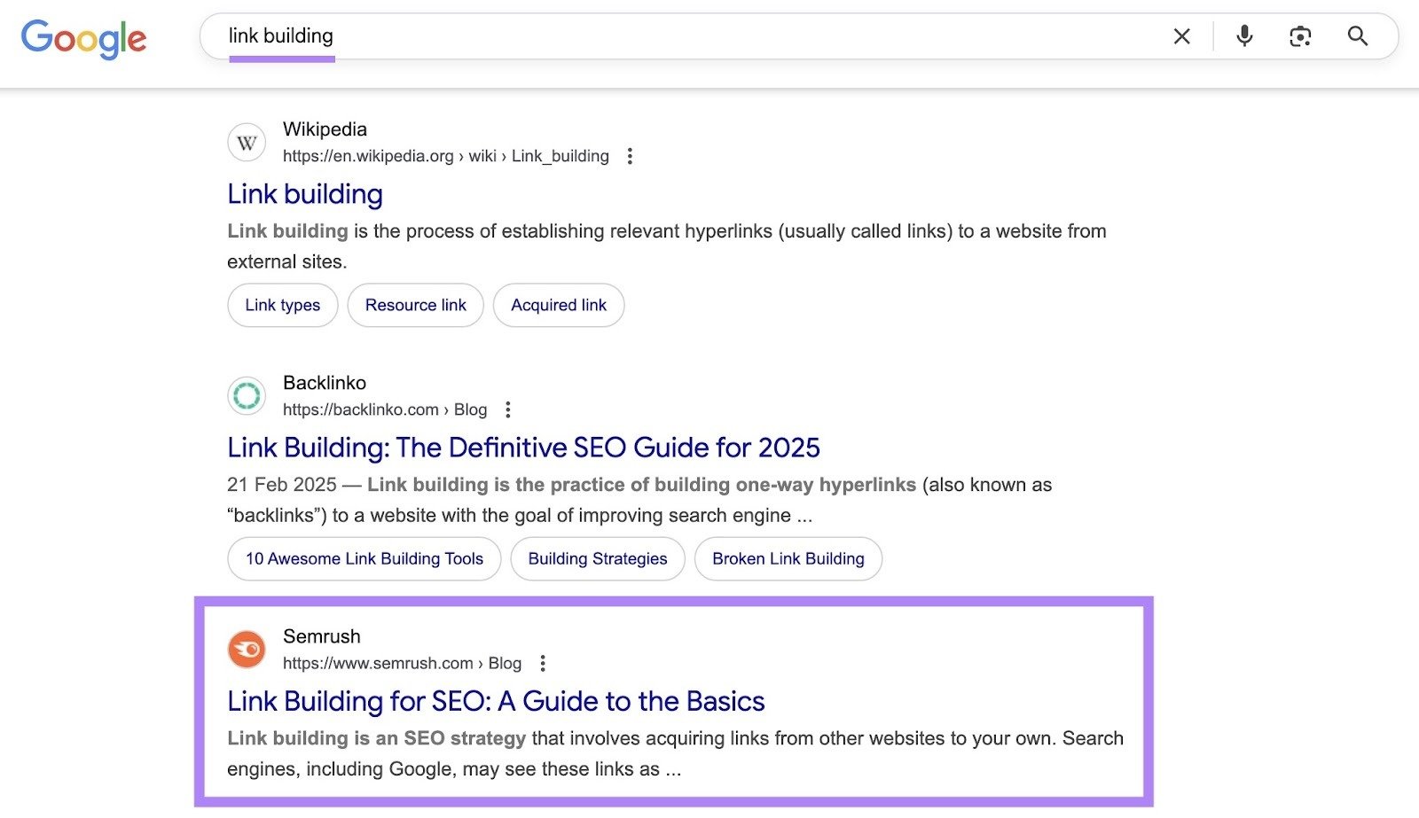Screen dimensions: 1419x818
Task: Open "Link Building for SEO: A Guide to the Basics"
Action: tap(496, 701)
